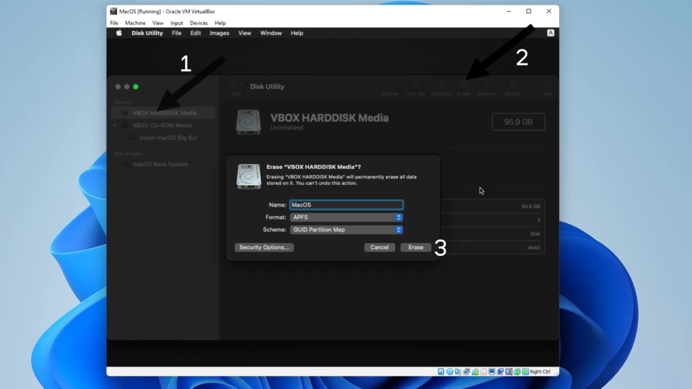This screenshot has width=692, height=389.
Task: Click the Partition toolbar icon
Action: pyautogui.click(x=442, y=84)
